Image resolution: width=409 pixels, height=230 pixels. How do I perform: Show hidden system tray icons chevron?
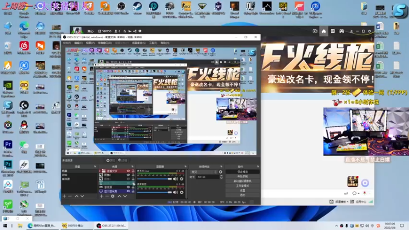tap(336, 226)
